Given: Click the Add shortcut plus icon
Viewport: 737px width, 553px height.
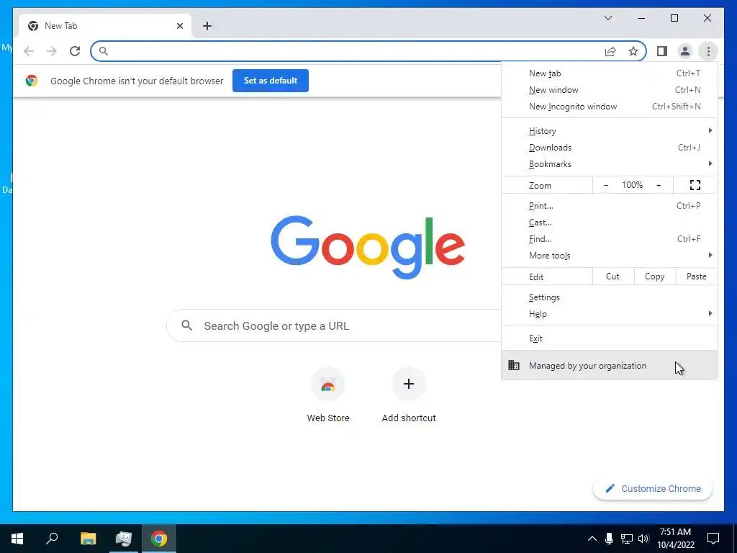Looking at the screenshot, I should click(x=409, y=384).
